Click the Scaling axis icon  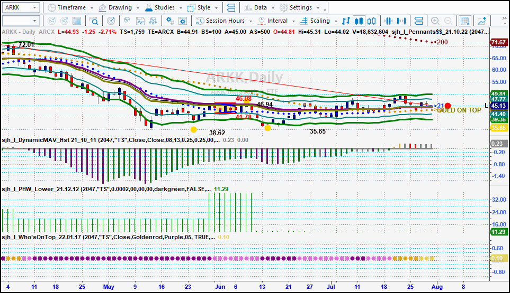(x=304, y=21)
